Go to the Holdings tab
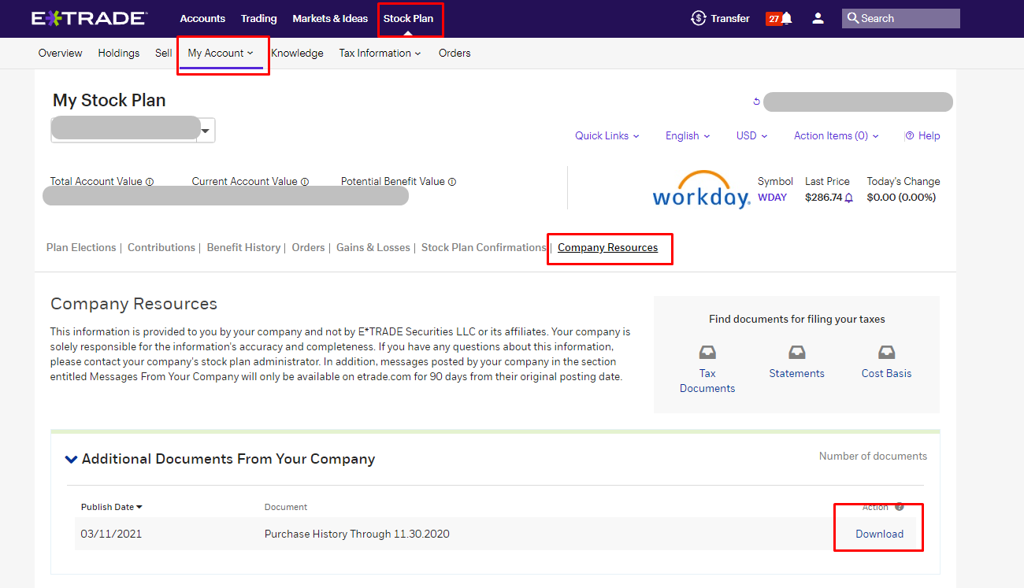 (x=119, y=54)
